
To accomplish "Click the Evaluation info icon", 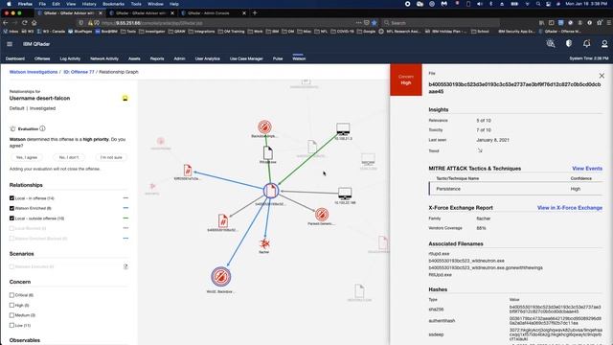I will click(x=42, y=128).
